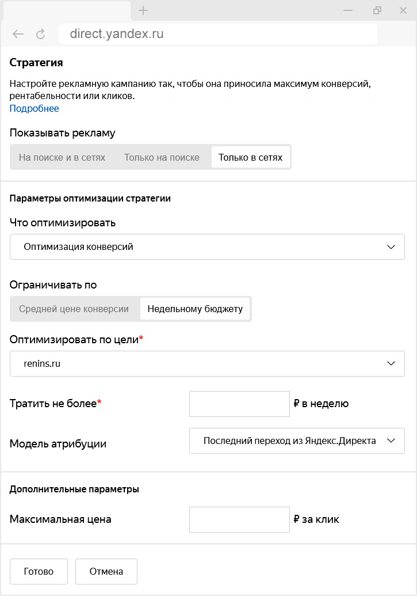This screenshot has height=596, width=417.
Task: Click the direct.yandex.ru address bar
Action: pyautogui.click(x=217, y=34)
